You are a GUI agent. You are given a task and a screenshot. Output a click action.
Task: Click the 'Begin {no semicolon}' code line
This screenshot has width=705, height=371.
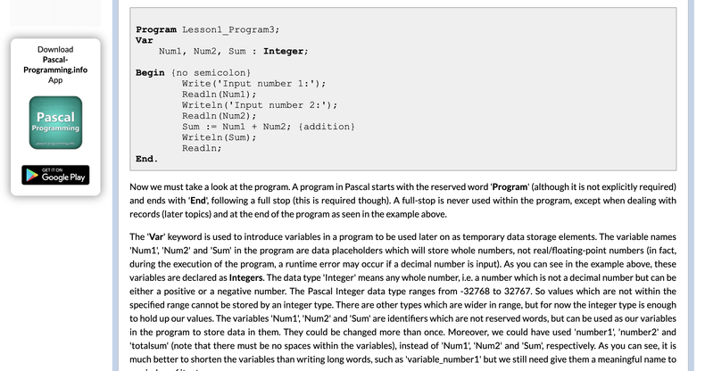[193, 72]
